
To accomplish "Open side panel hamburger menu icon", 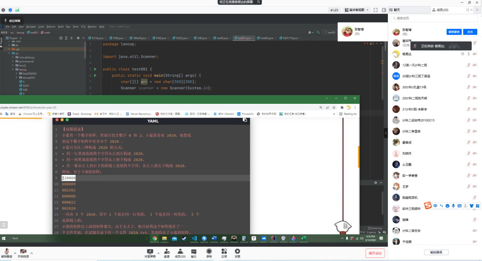I will click(477, 10).
